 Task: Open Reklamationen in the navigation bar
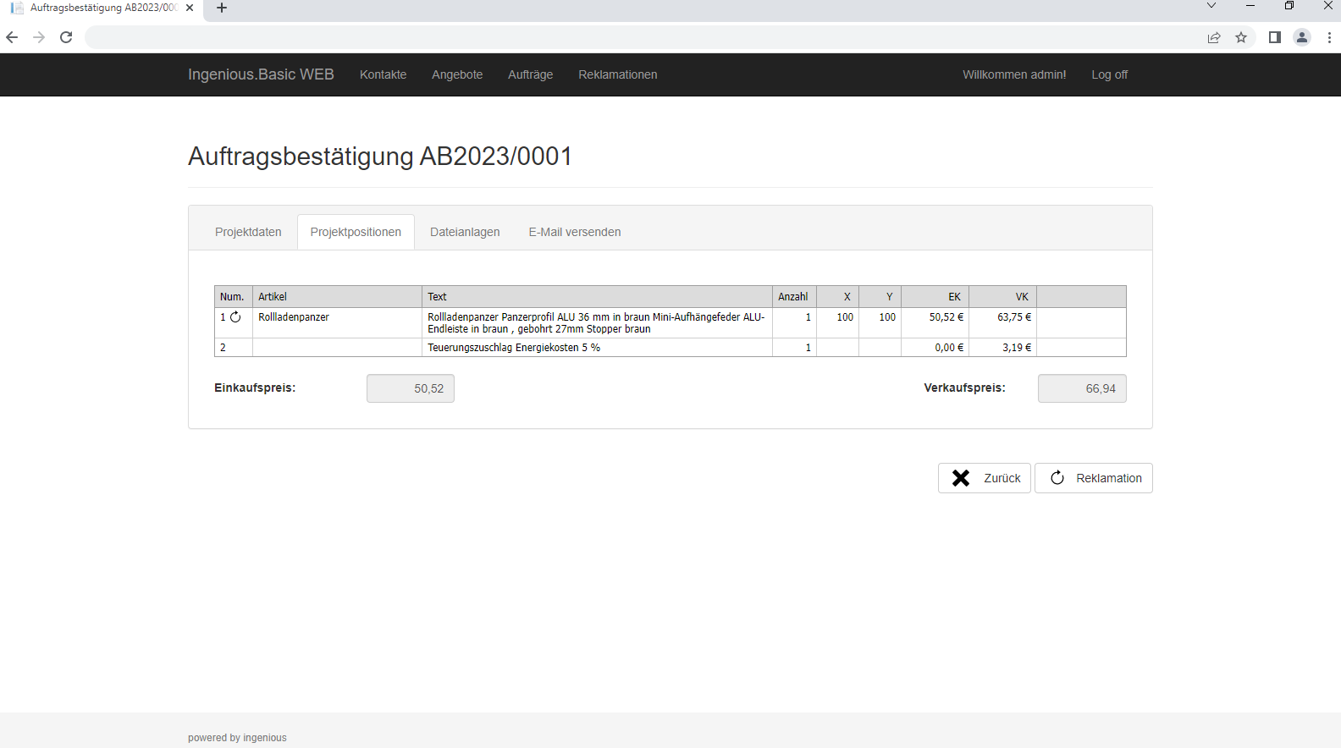(618, 74)
